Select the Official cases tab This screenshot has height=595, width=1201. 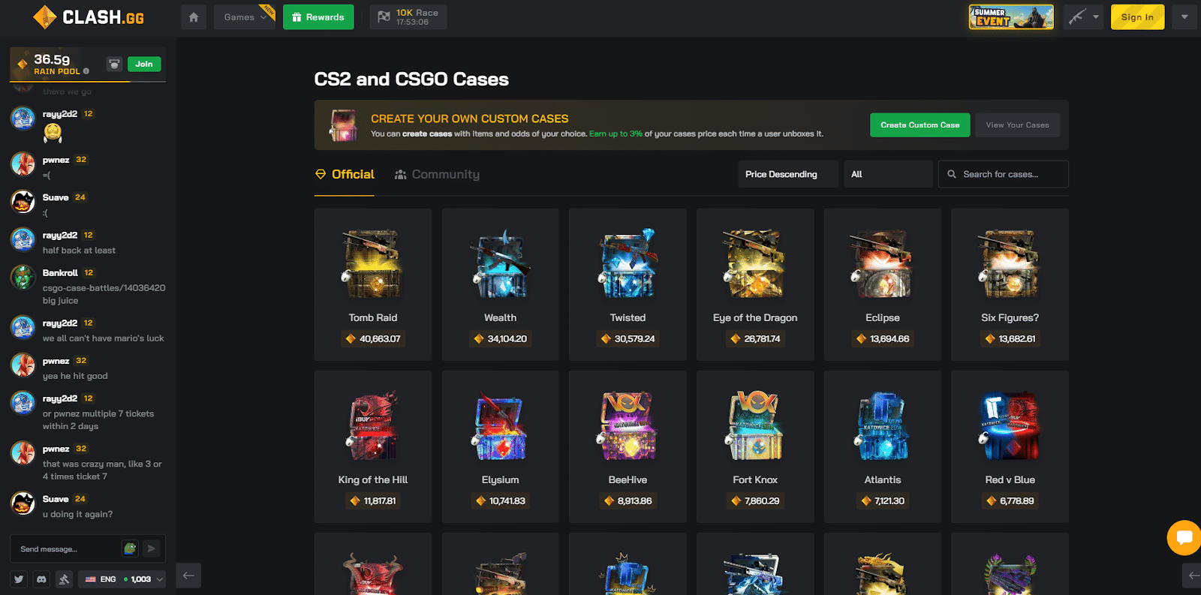click(345, 174)
